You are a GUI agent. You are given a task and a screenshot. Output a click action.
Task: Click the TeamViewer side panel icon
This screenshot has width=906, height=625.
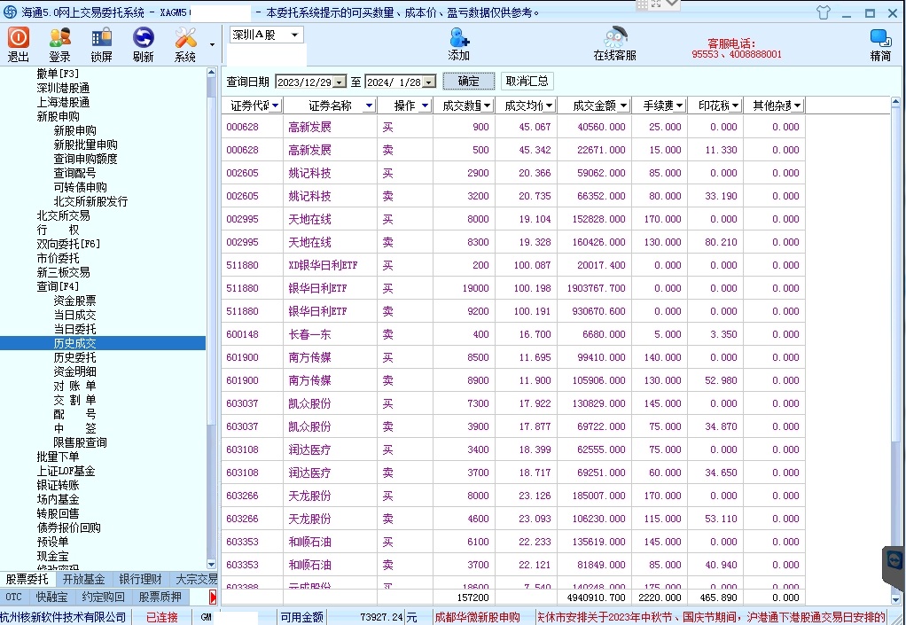[x=894, y=559]
